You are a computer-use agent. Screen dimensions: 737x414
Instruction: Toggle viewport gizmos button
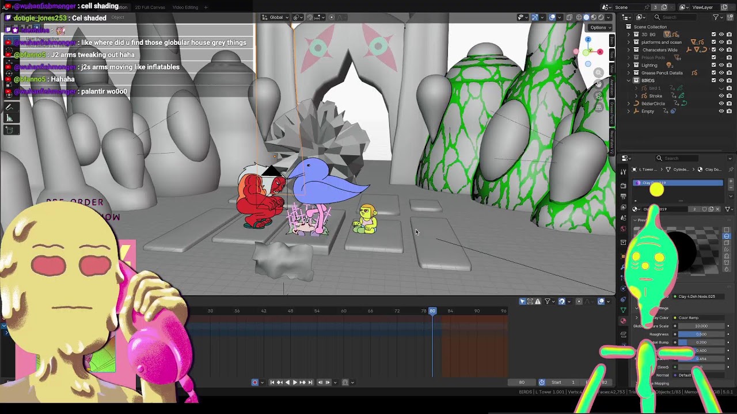(535, 17)
